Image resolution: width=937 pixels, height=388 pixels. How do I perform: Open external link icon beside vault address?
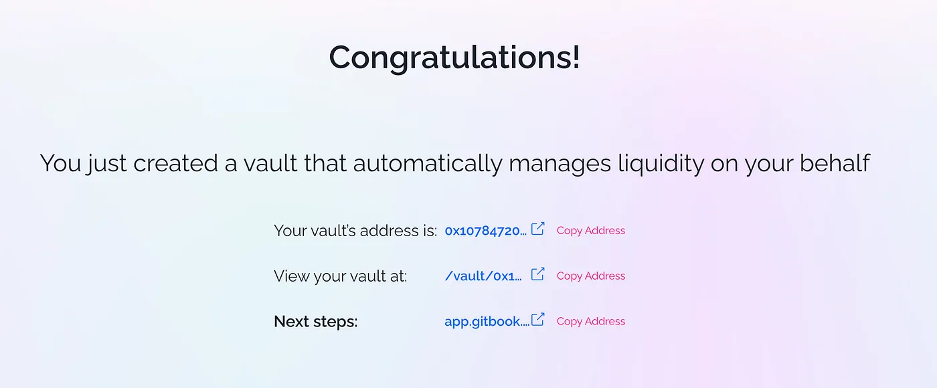(x=538, y=229)
